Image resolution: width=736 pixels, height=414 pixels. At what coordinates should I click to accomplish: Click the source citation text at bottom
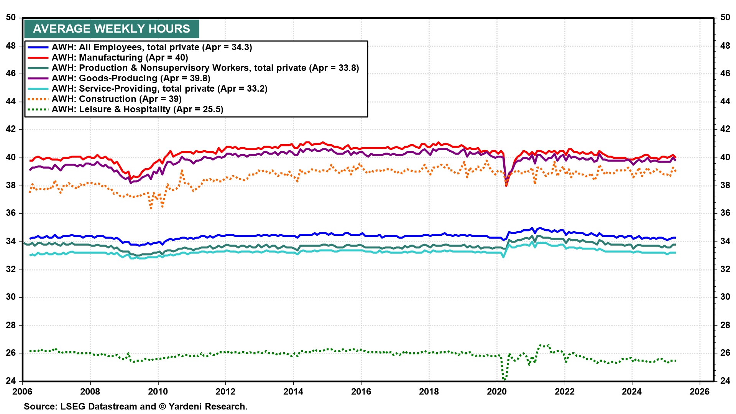point(136,406)
